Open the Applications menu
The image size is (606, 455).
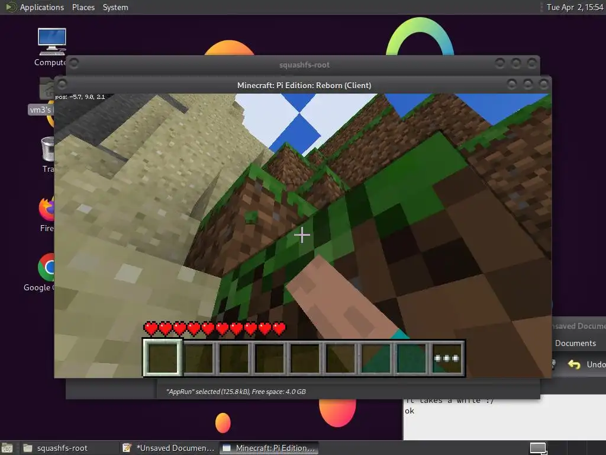tap(42, 7)
